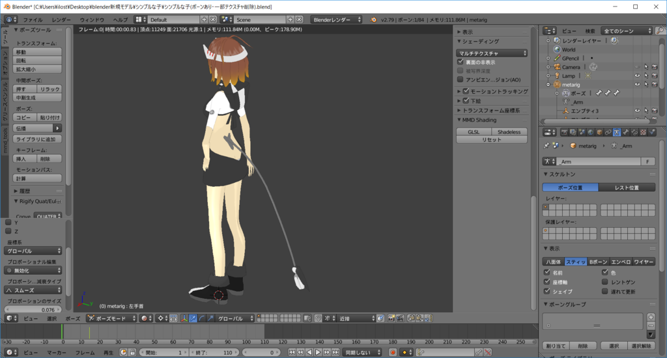
Task: Toggle backface culling checkbox 裏面の非表示
Action: pos(461,62)
